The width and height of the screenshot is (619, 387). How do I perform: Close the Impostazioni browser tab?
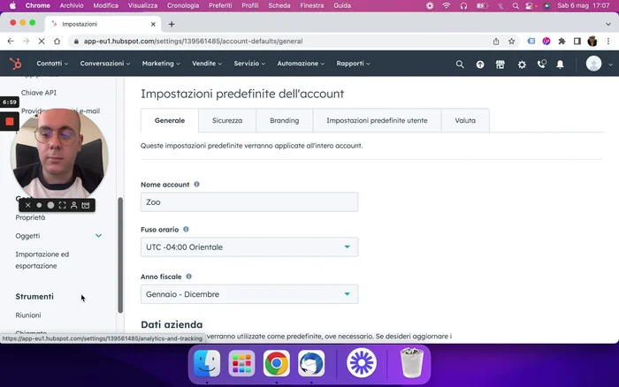tap(153, 24)
